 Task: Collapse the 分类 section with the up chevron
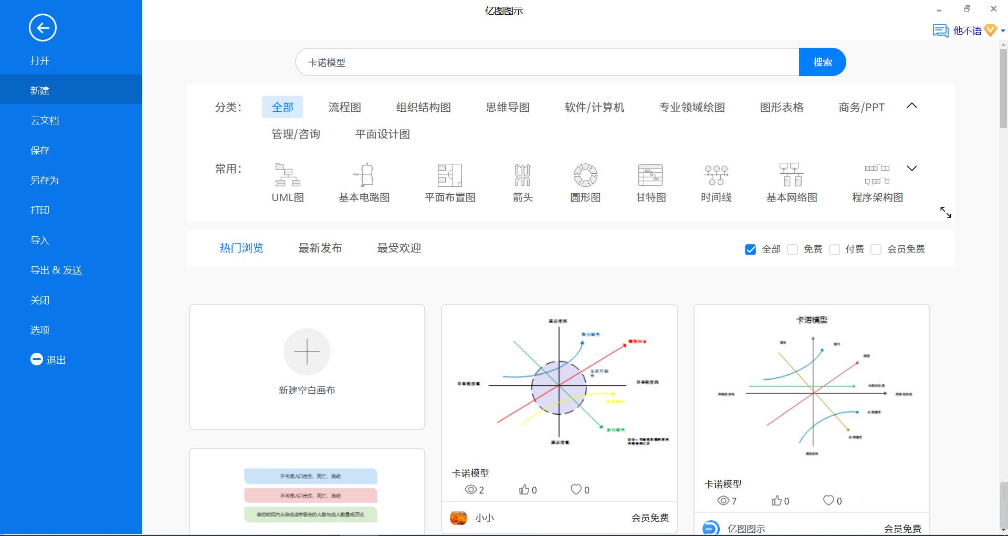tap(912, 106)
